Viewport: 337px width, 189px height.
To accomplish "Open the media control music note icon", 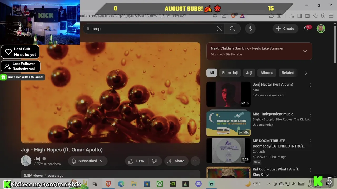I will [292, 16].
